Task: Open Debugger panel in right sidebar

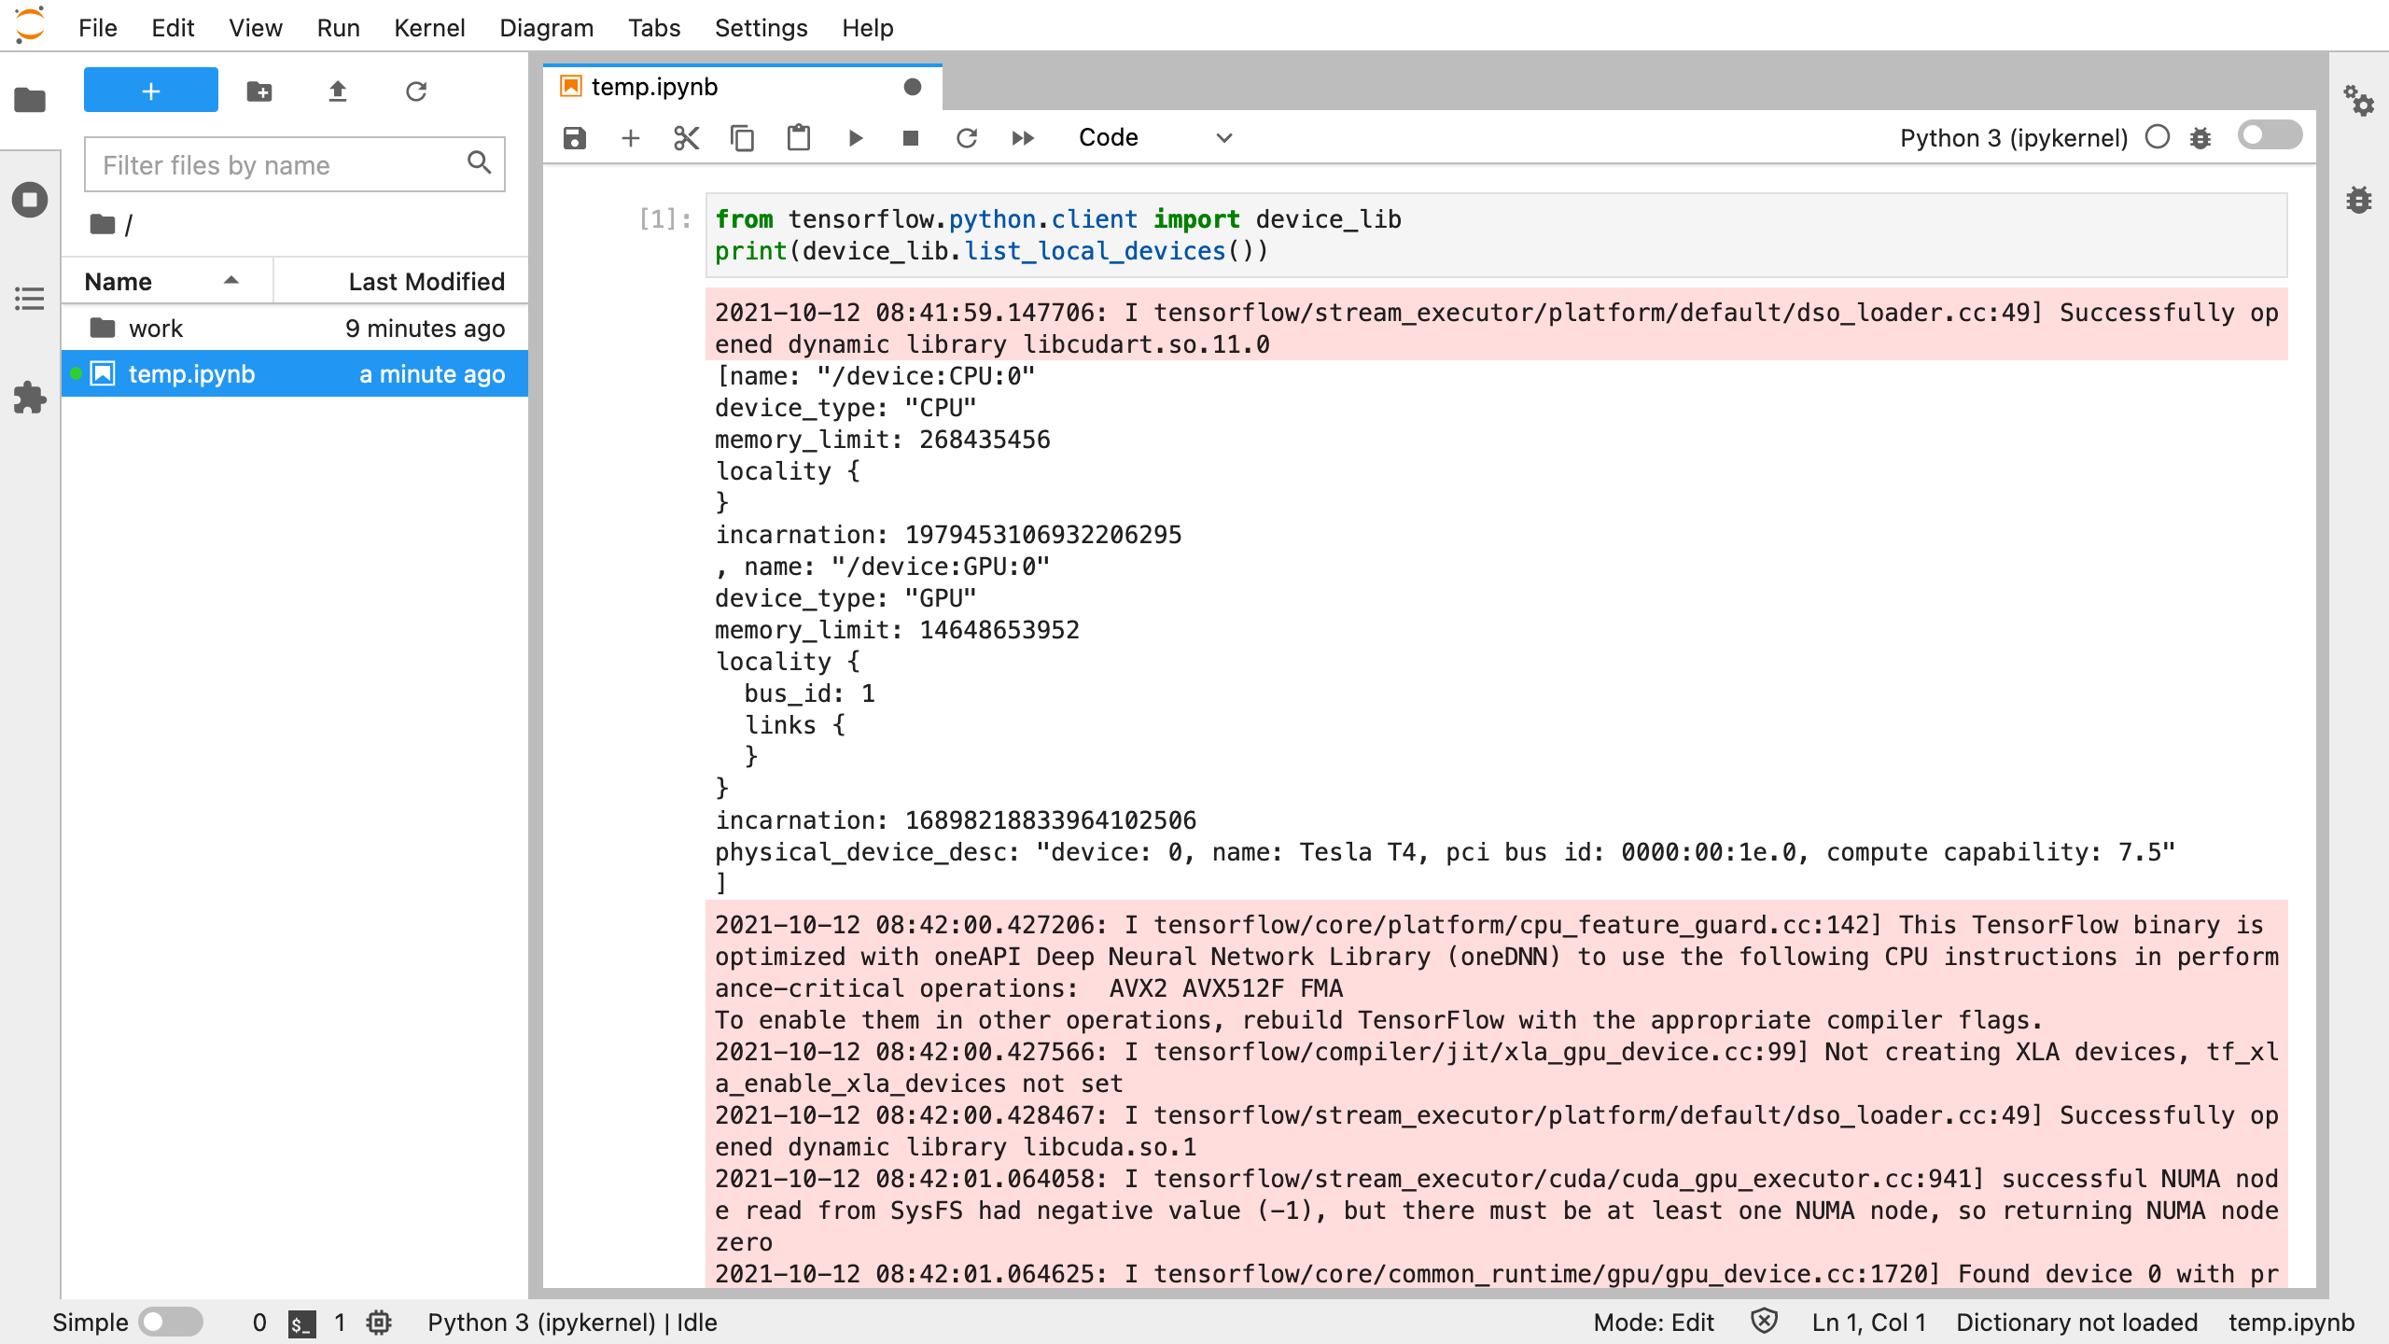Action: [2359, 199]
